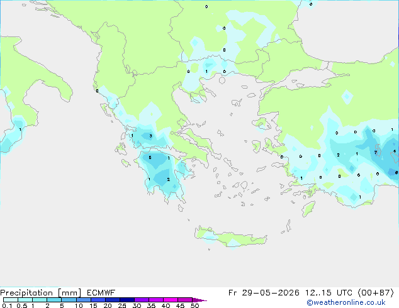Click the legend label "35"
Viewport: 399px width, 308px height.
[152, 305]
